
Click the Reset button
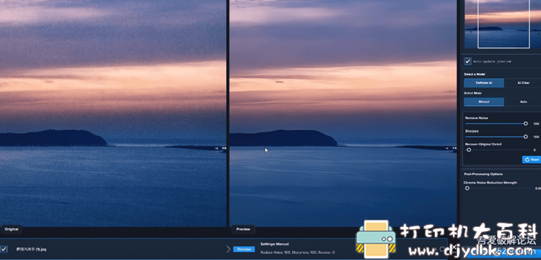[x=532, y=160]
